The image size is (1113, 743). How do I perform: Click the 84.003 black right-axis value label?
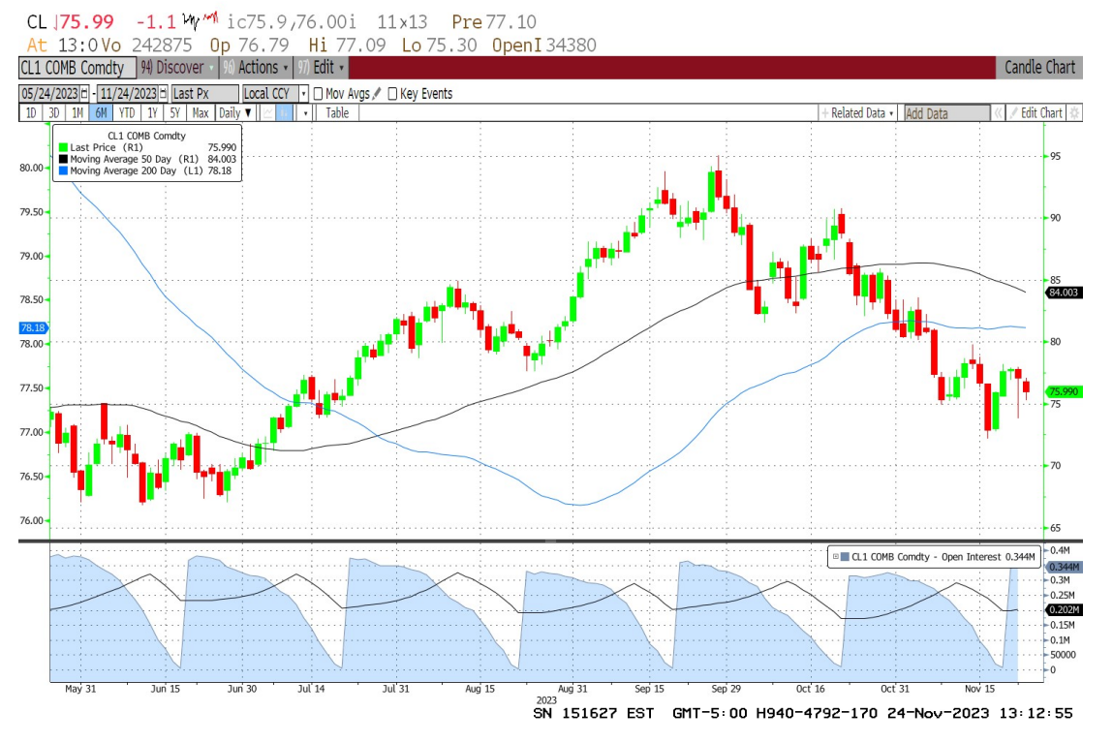click(1064, 293)
